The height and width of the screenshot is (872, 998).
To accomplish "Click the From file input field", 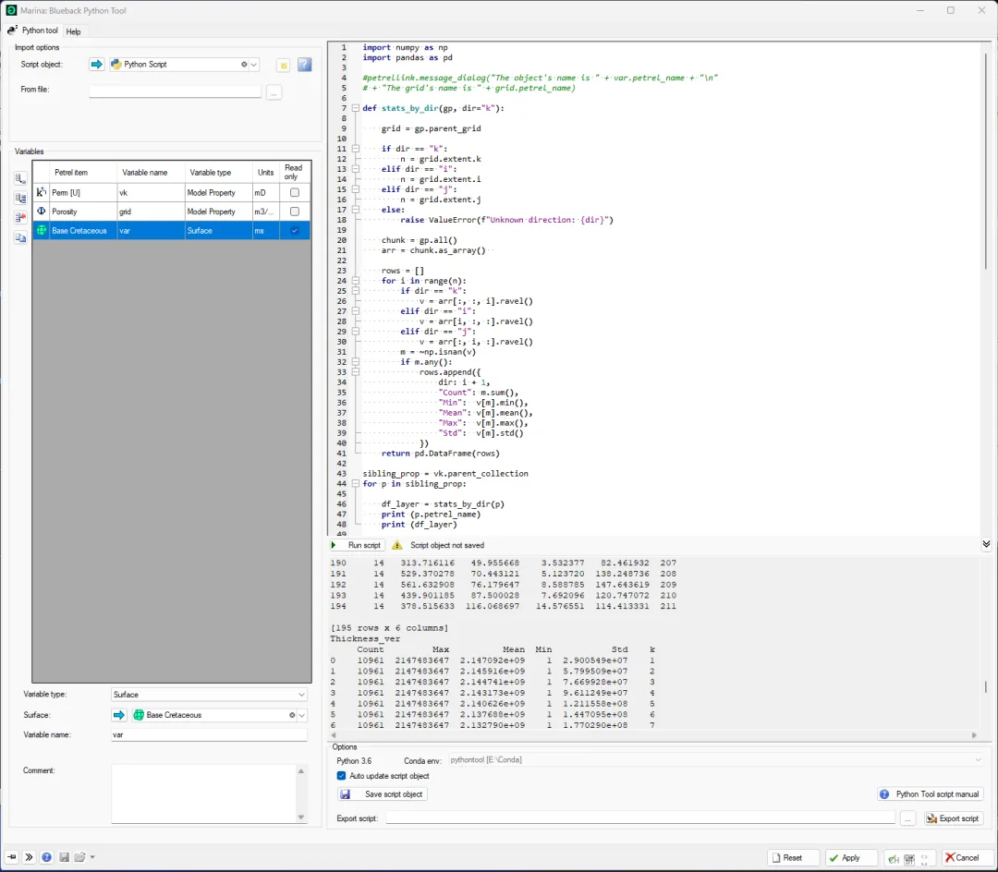I will point(175,91).
